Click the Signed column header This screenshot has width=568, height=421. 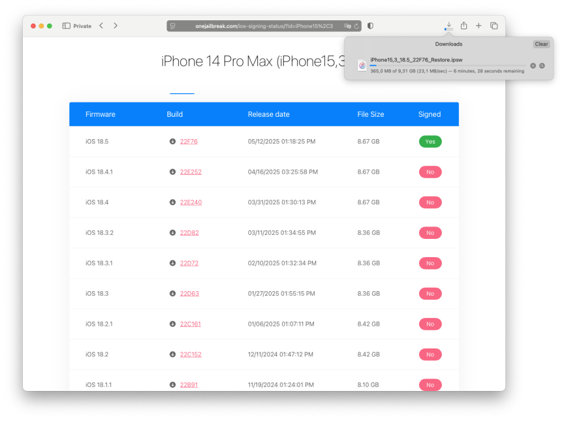[429, 114]
